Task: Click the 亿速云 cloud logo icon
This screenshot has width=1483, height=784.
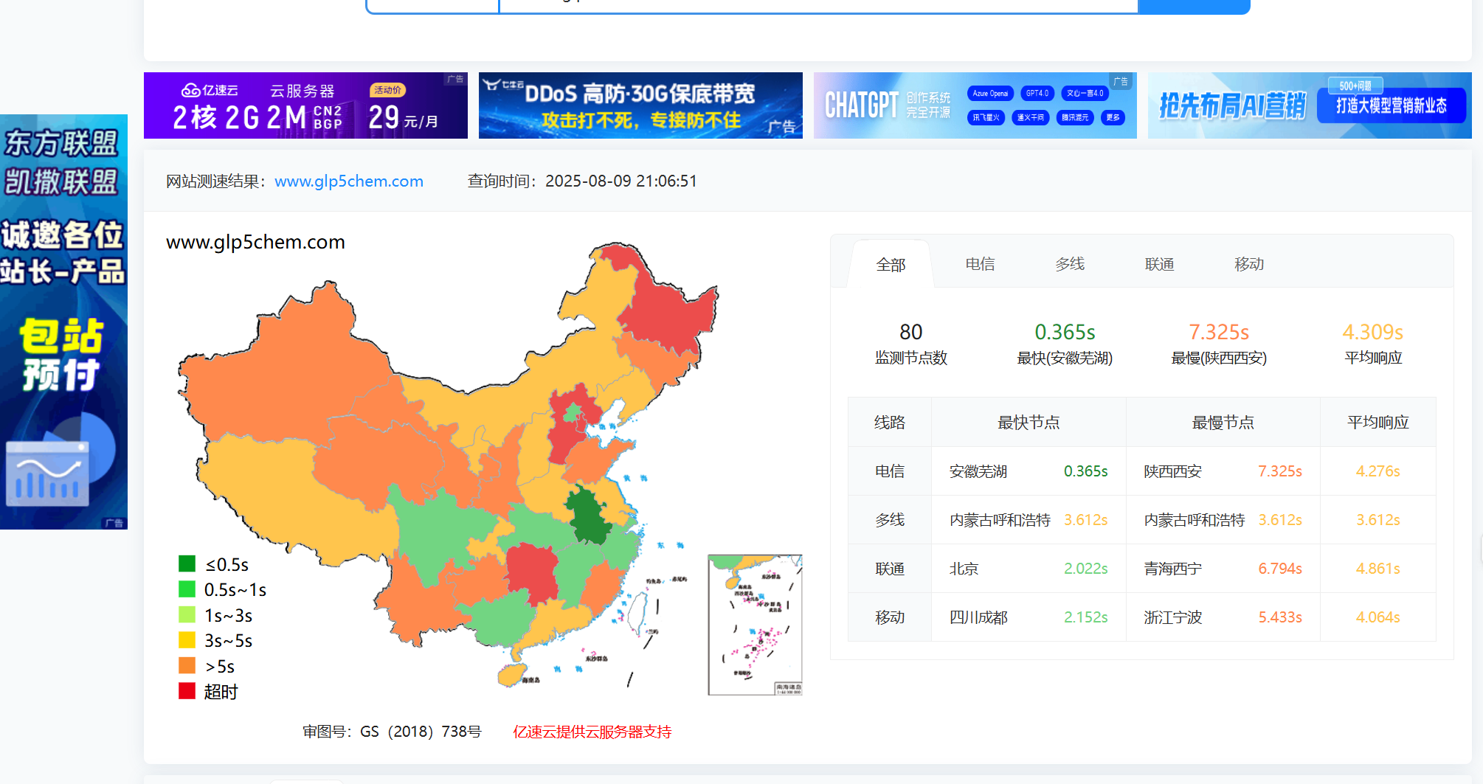Action: 190,90
